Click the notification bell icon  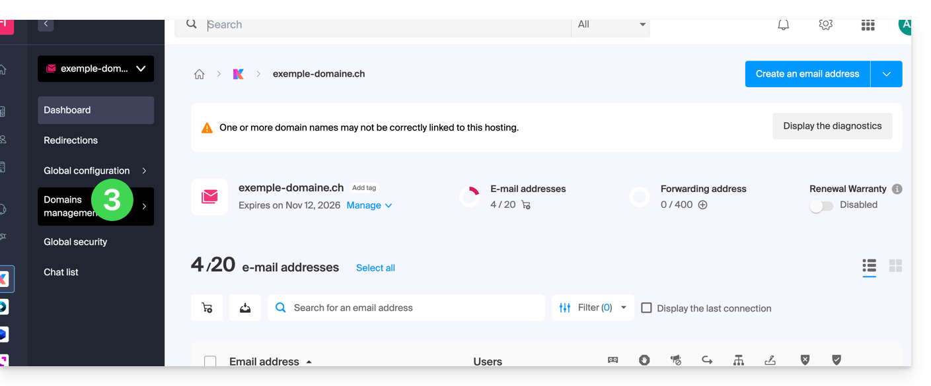[783, 25]
